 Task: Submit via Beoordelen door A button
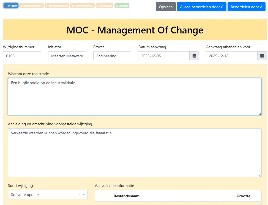246,7
